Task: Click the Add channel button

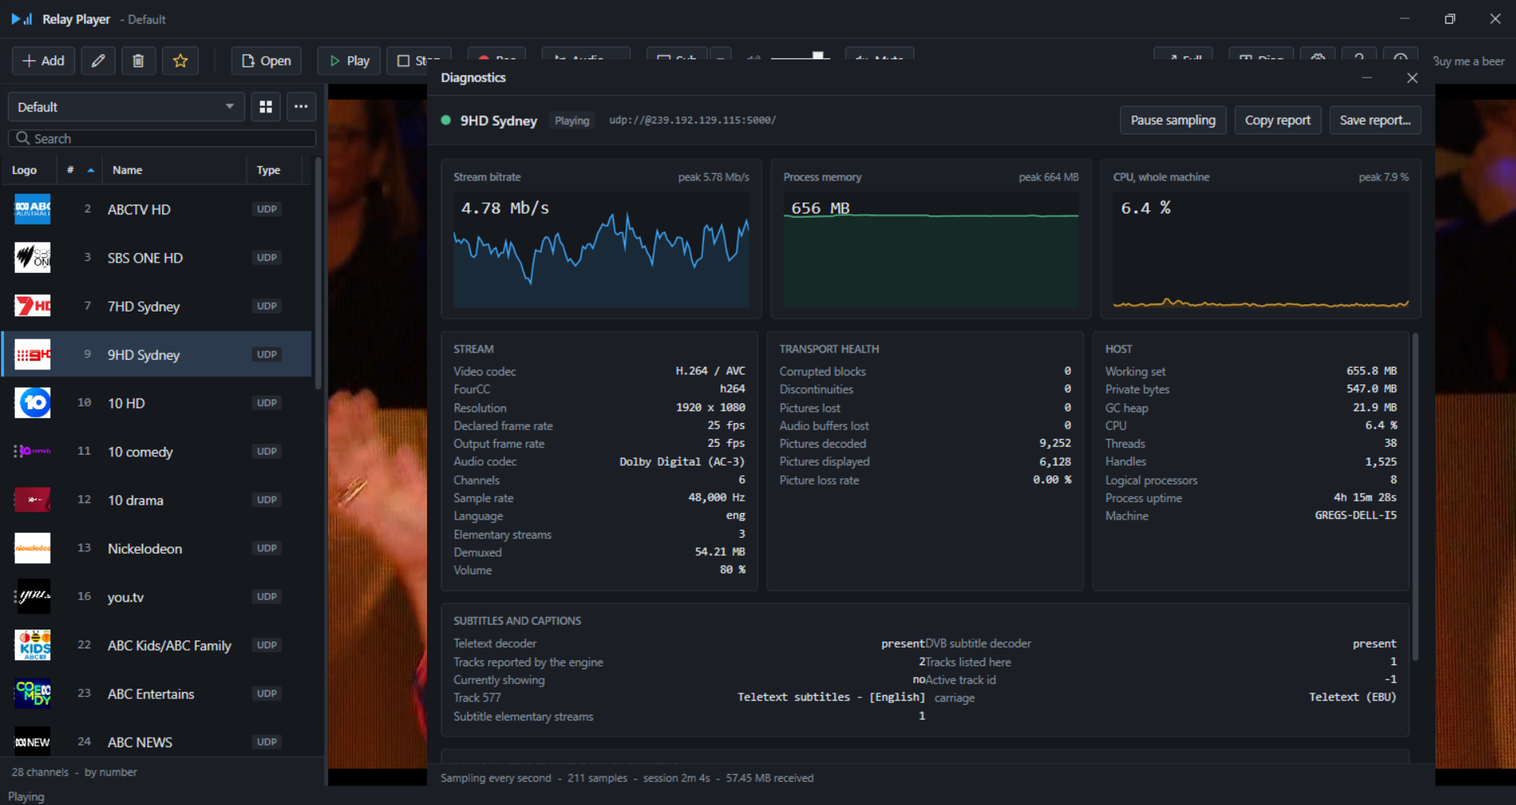Action: pyautogui.click(x=43, y=61)
